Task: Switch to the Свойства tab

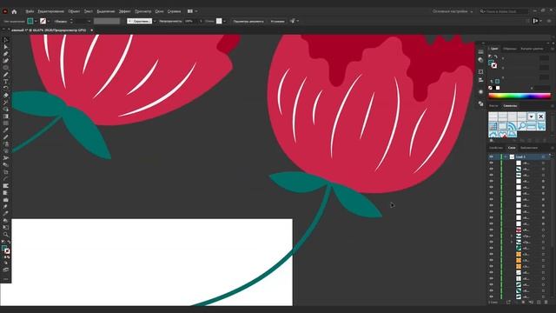Action: coord(496,148)
